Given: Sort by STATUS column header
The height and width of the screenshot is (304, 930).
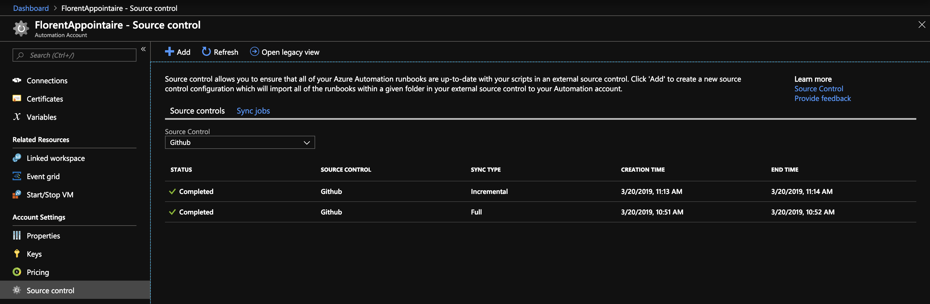Looking at the screenshot, I should click(x=181, y=169).
